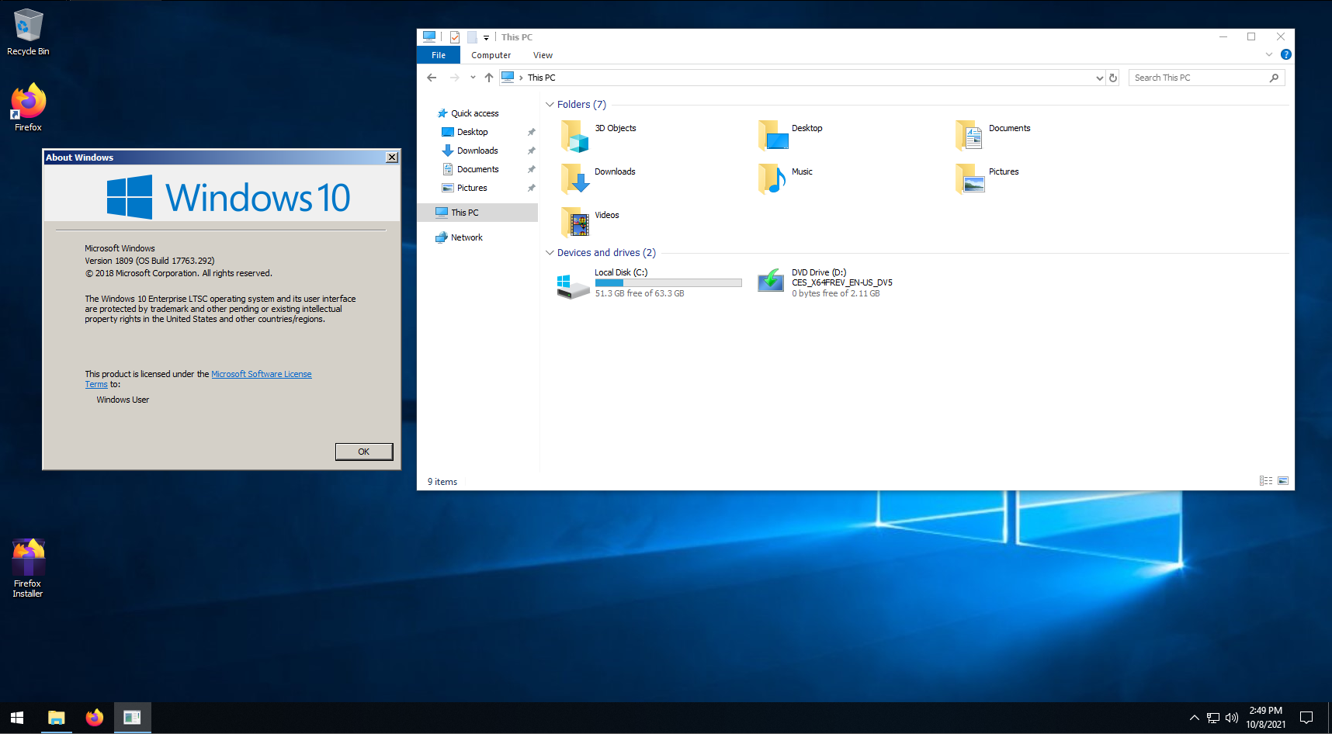Viewport: 1332px width, 734px height.
Task: Open Network in the sidebar
Action: 467,237
